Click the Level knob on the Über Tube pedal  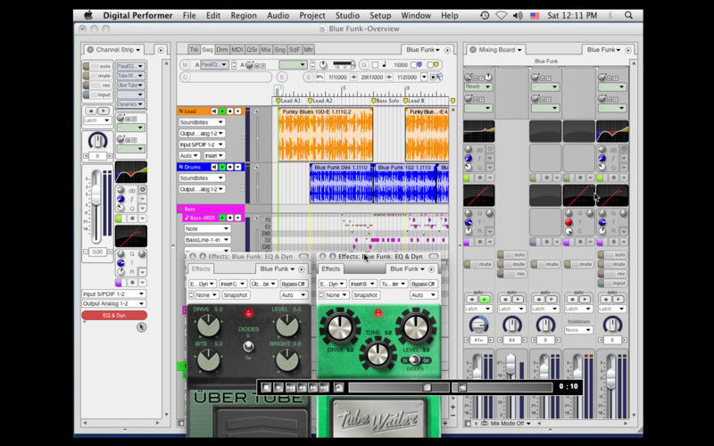coord(287,326)
